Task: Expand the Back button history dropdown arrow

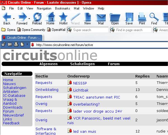Action: click(14, 18)
